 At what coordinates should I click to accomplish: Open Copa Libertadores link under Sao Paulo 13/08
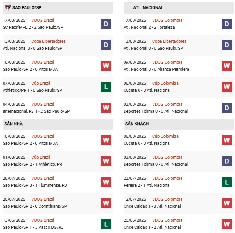coord(49,41)
